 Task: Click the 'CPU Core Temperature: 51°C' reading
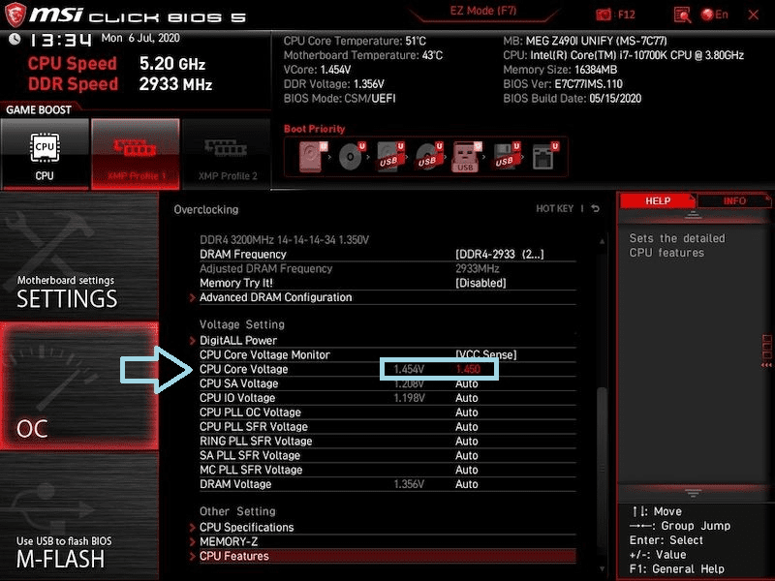click(355, 41)
